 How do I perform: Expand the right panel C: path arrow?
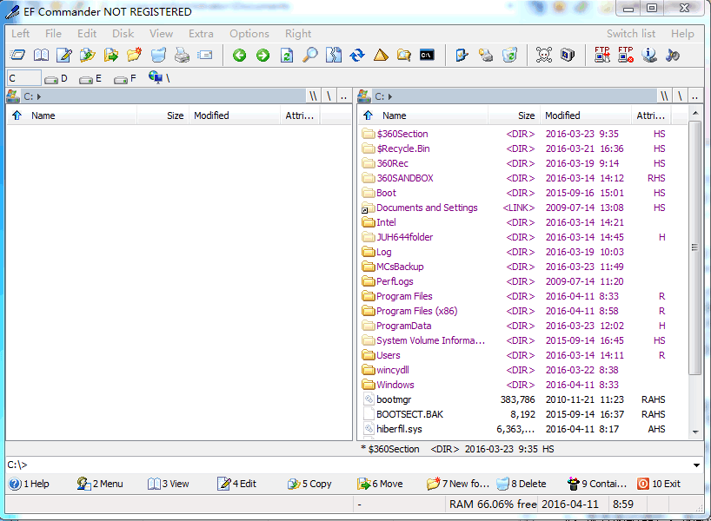pos(389,96)
